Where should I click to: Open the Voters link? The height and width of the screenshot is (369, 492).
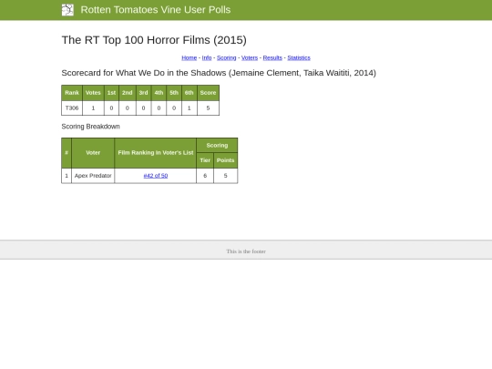pos(250,57)
